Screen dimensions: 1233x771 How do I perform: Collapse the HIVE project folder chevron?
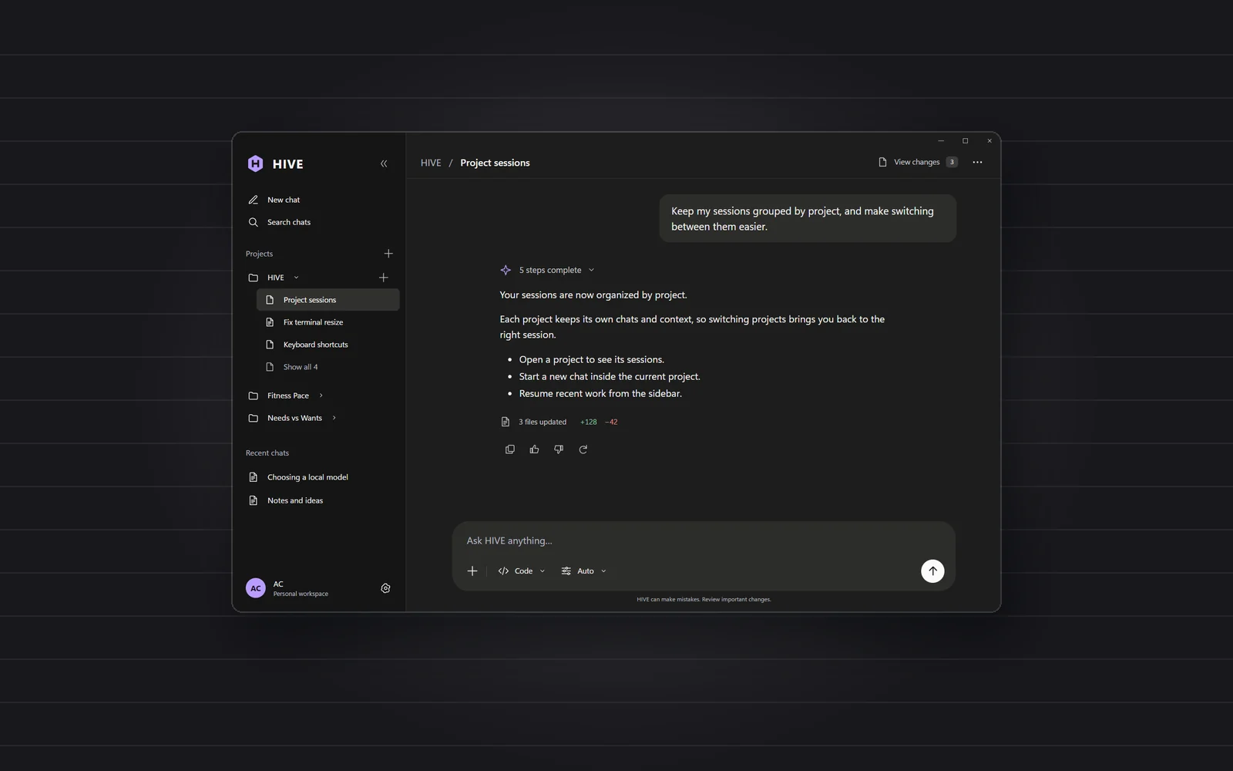(296, 278)
